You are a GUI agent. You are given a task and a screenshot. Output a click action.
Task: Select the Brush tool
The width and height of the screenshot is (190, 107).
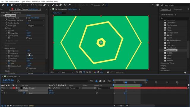53,5
